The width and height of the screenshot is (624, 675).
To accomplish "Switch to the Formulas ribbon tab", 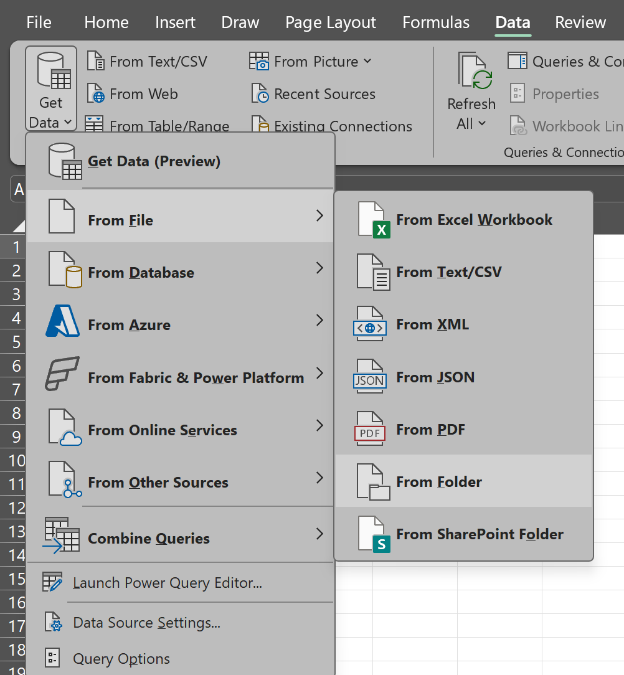I will click(436, 22).
